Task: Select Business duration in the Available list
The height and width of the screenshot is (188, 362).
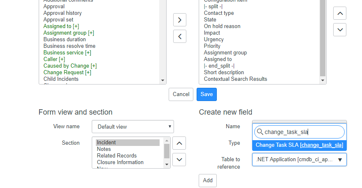Action: tap(65, 40)
